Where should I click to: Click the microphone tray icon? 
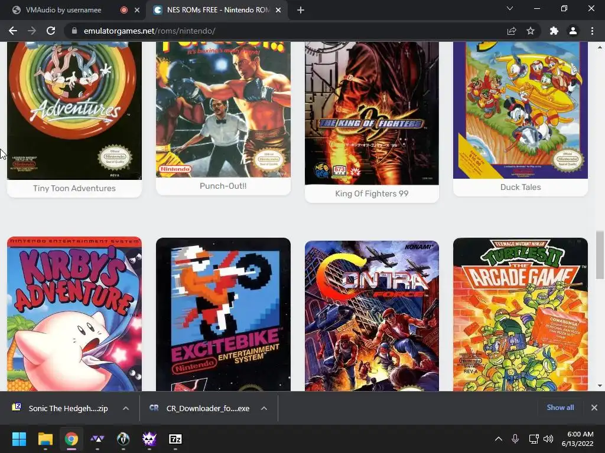point(515,439)
